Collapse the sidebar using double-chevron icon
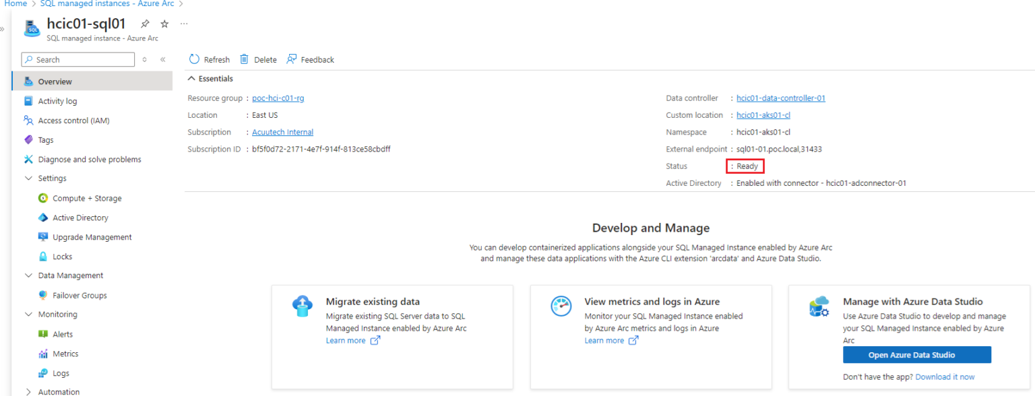 [x=163, y=60]
